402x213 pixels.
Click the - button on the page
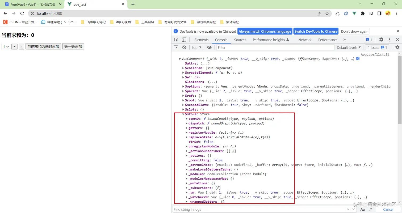22,46
